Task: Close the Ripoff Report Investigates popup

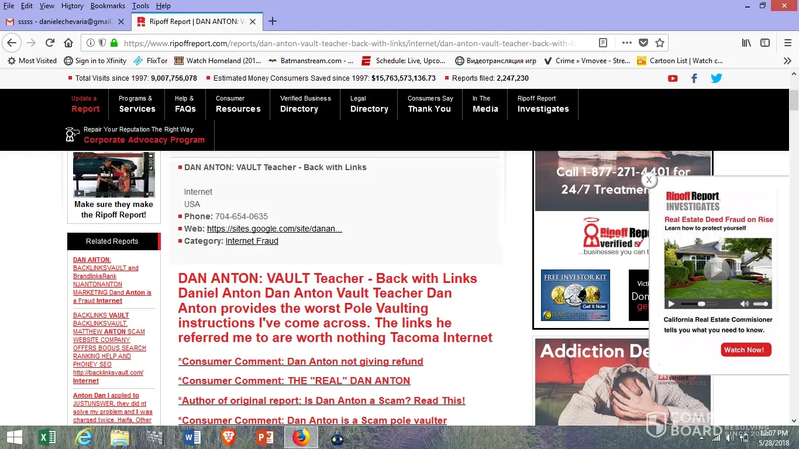Action: pyautogui.click(x=648, y=180)
